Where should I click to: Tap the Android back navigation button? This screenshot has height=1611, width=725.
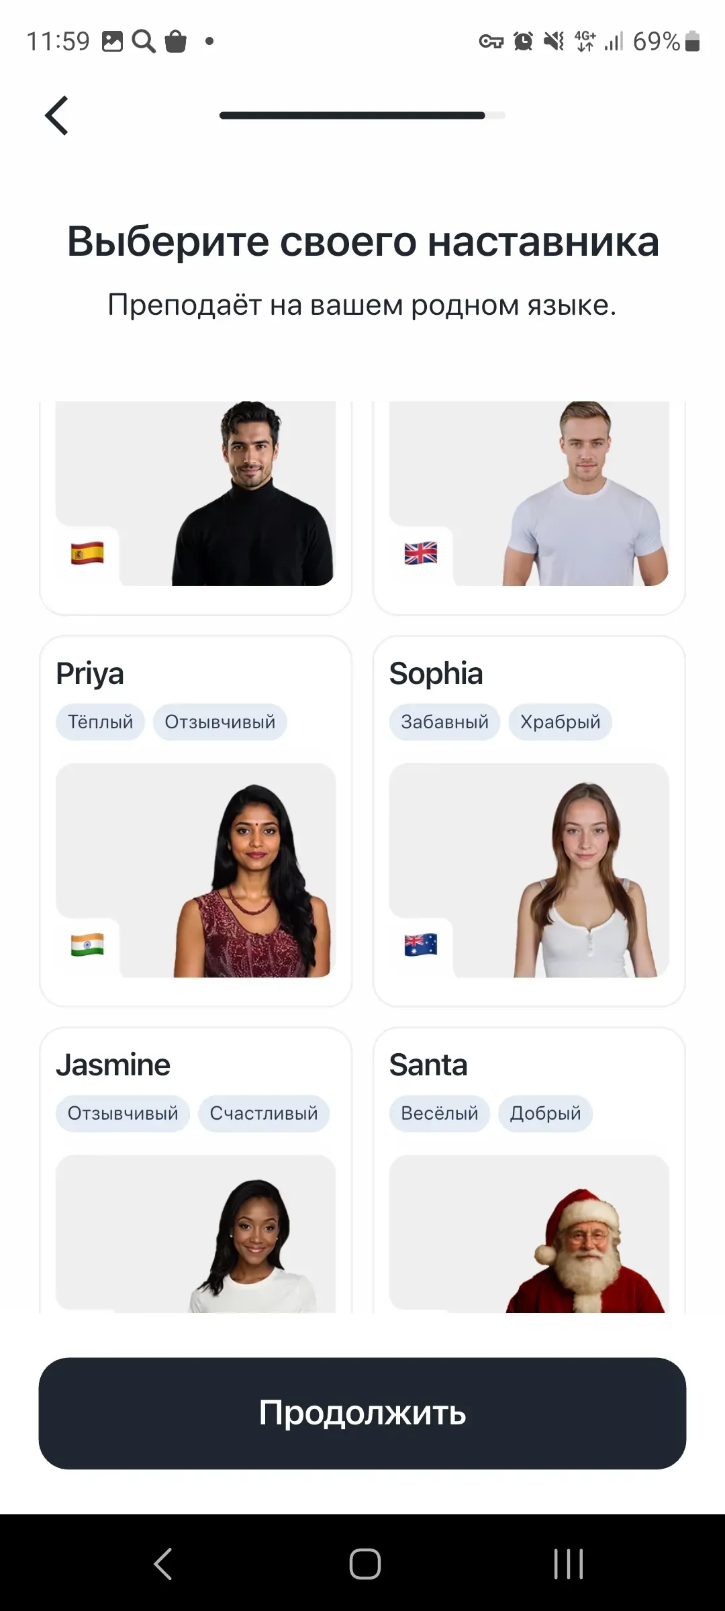pyautogui.click(x=163, y=1563)
